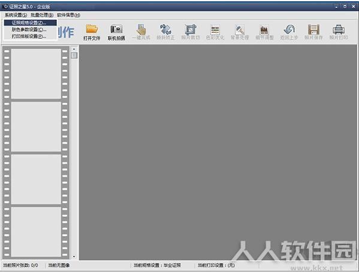359x272 pixels.
Task: Select the 照片裁切 crop tool
Action: [191, 32]
